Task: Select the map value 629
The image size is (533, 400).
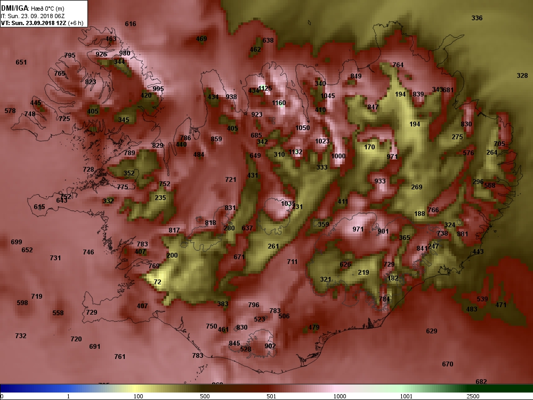Action: pyautogui.click(x=431, y=331)
